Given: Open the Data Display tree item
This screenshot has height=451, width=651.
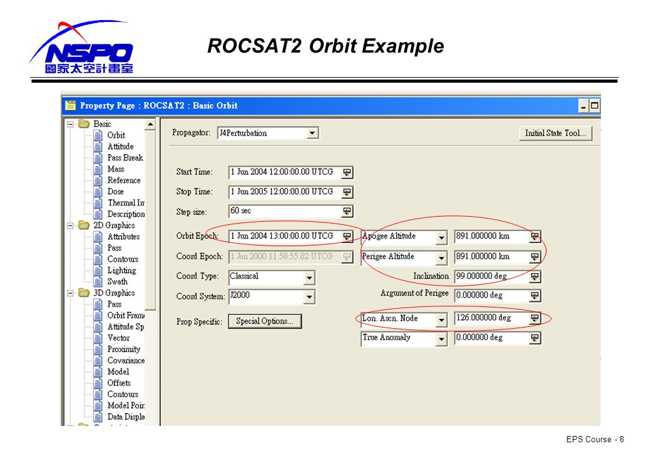Looking at the screenshot, I should coord(126,417).
